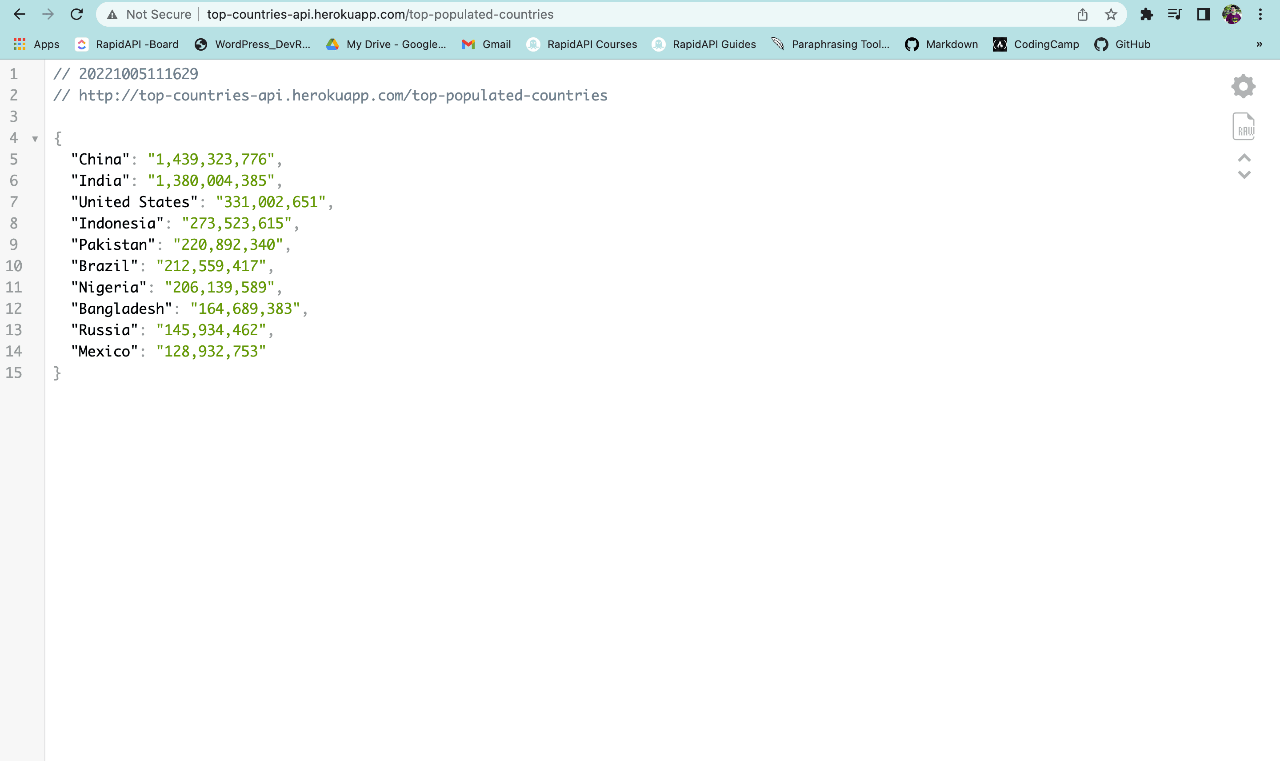1280x761 pixels.
Task: Click the "United States" key
Action: (x=134, y=202)
